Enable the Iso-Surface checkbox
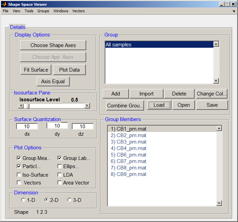 19,175
